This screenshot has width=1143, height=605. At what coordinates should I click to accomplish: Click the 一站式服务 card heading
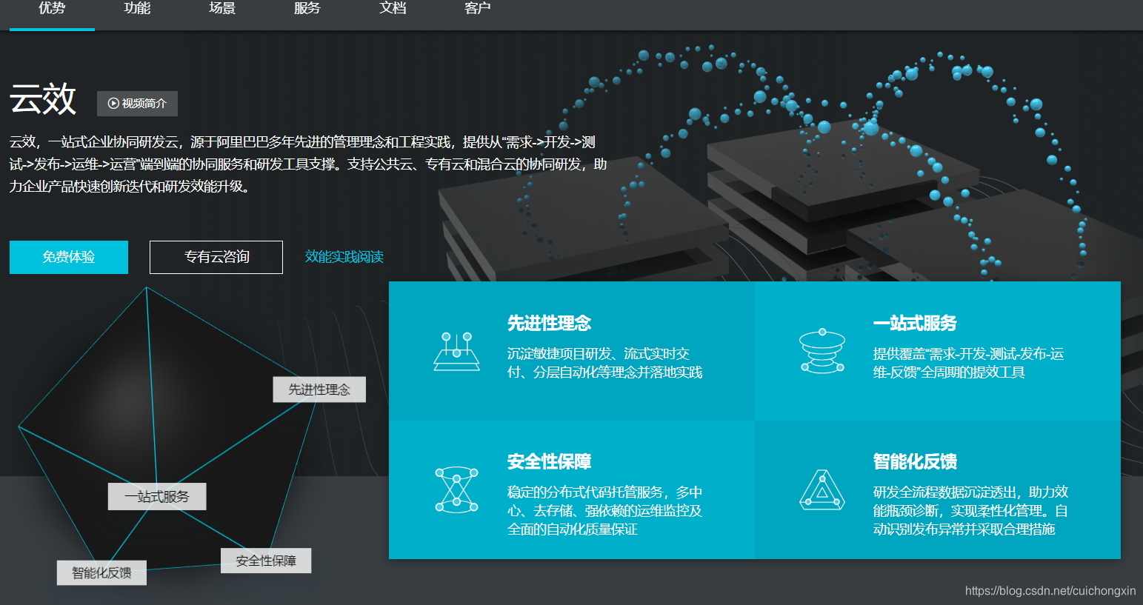pyautogui.click(x=915, y=324)
